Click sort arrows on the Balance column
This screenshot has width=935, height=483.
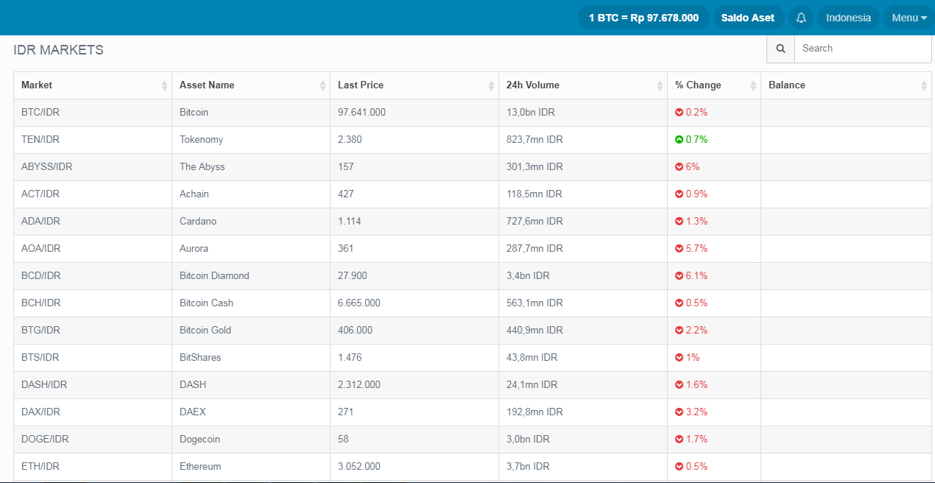(x=924, y=85)
